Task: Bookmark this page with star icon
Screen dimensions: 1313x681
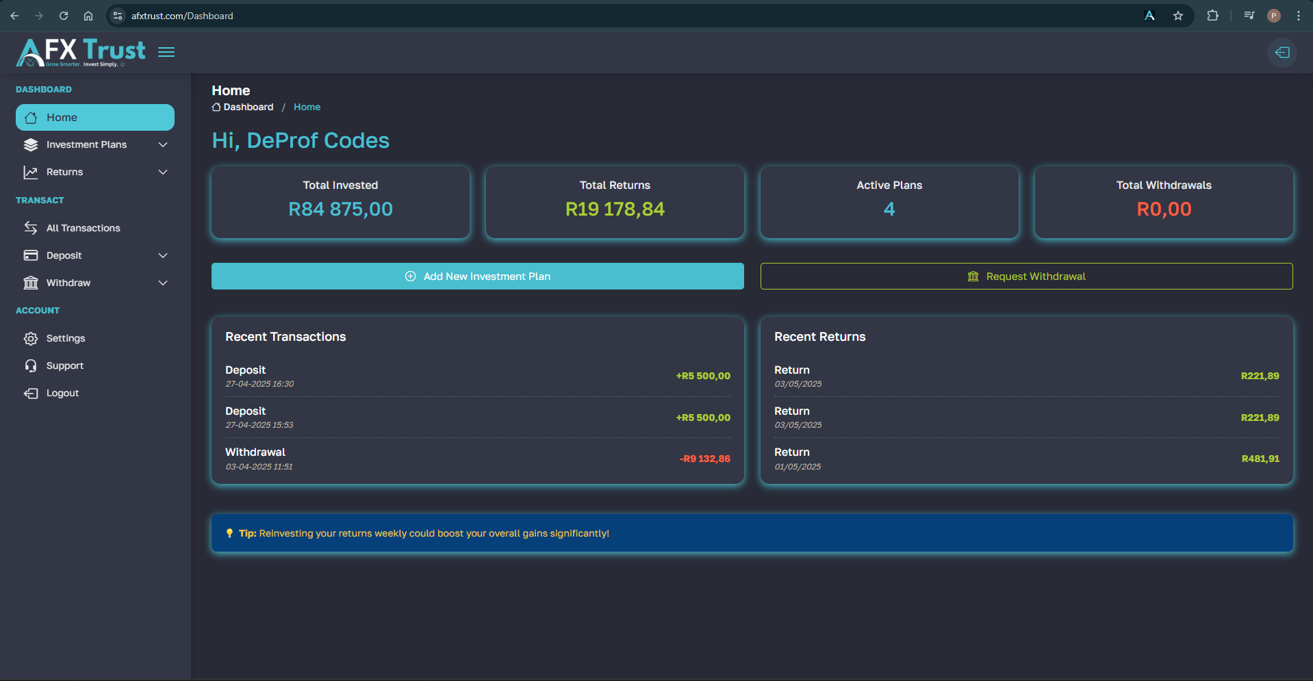Action: [x=1177, y=16]
